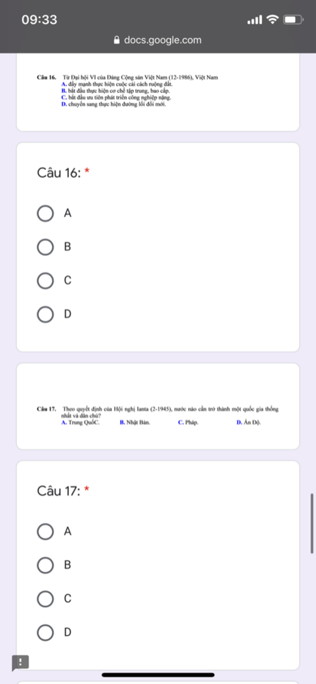
Task: Tap the Wi-Fi status icon
Action: (x=272, y=19)
